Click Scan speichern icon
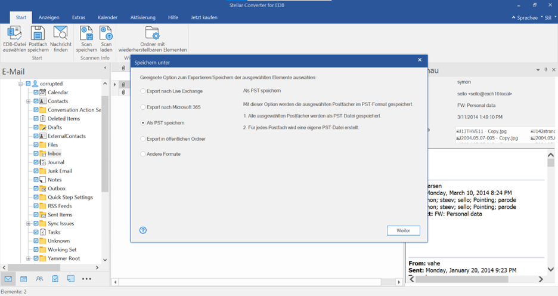Screen dimensions: 558x296 [x=86, y=39]
